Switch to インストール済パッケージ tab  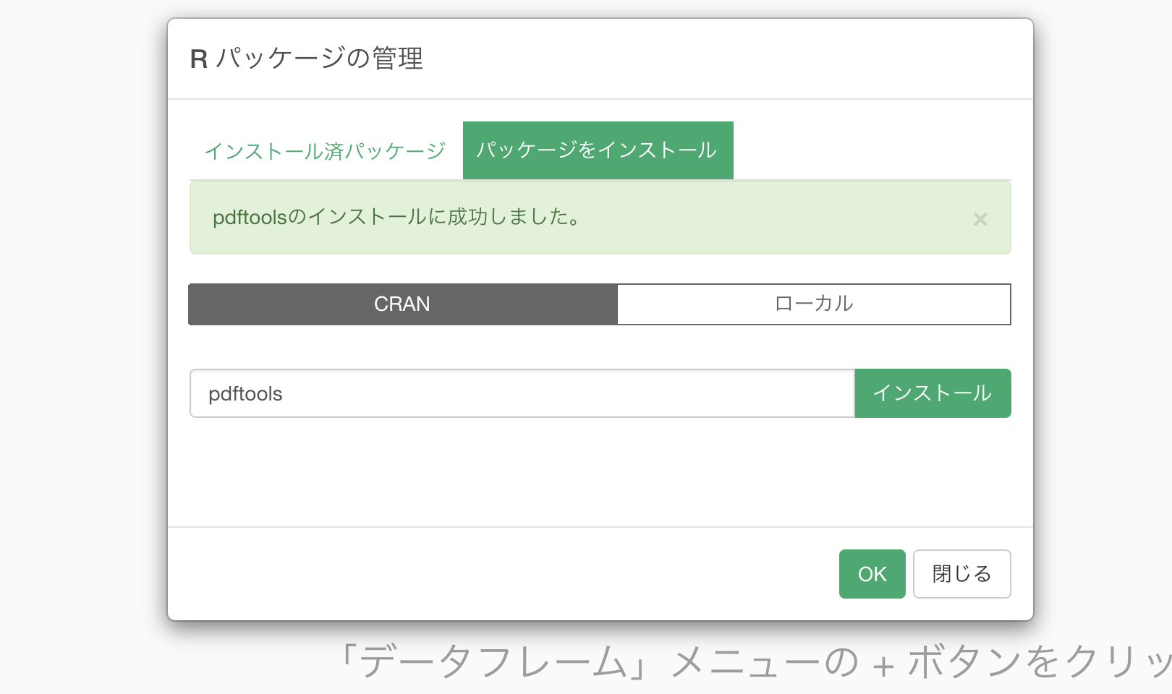[x=325, y=150]
